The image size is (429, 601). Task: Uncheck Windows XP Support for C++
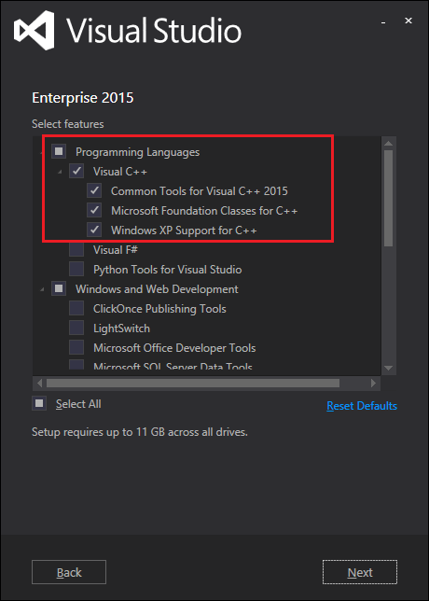point(94,230)
